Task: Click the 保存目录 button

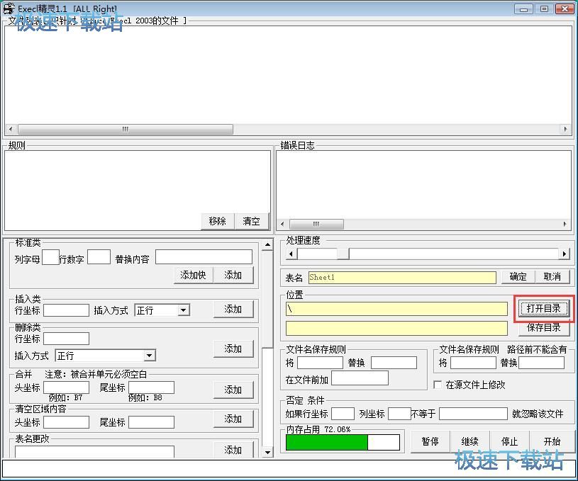Action: [543, 327]
